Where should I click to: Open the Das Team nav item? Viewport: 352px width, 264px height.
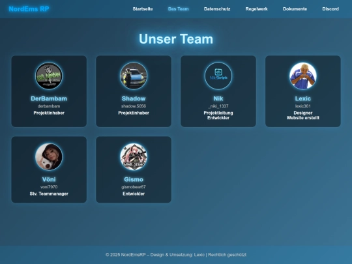click(x=178, y=9)
